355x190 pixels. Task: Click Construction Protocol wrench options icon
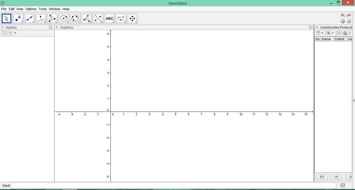tap(328, 33)
